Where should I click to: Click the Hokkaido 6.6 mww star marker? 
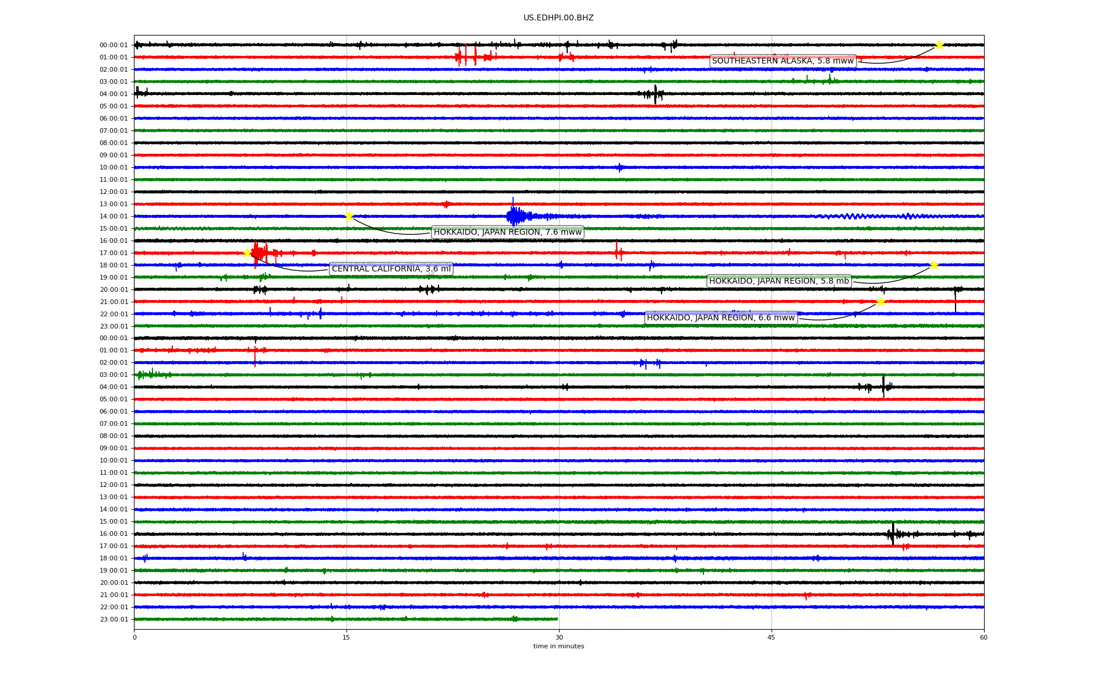click(x=880, y=302)
